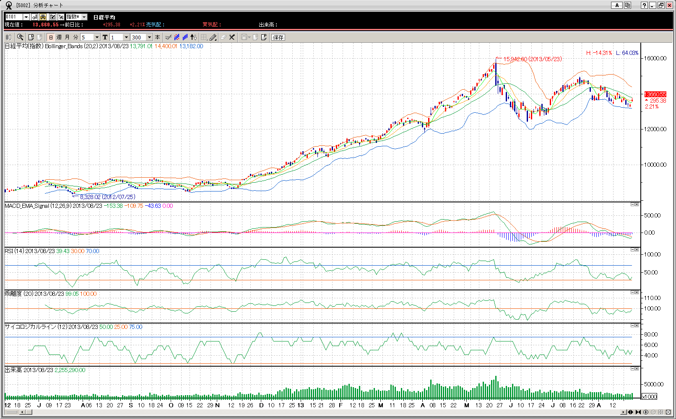Expand the 300 bar count dropdown

click(x=149, y=37)
